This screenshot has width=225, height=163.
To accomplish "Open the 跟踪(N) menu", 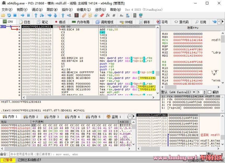I will 52,10.
